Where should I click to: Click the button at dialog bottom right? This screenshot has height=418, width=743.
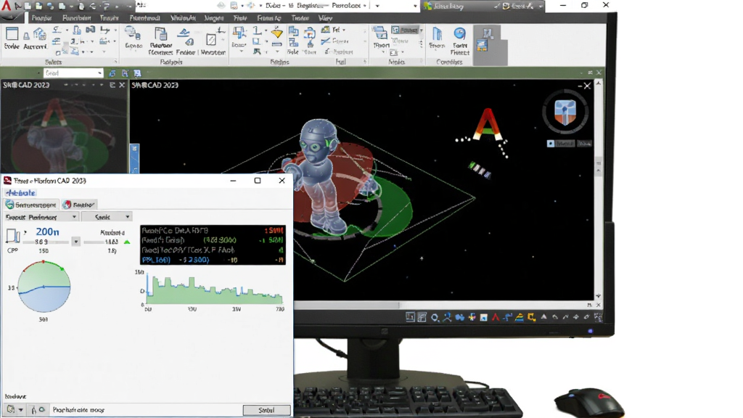[x=267, y=411]
